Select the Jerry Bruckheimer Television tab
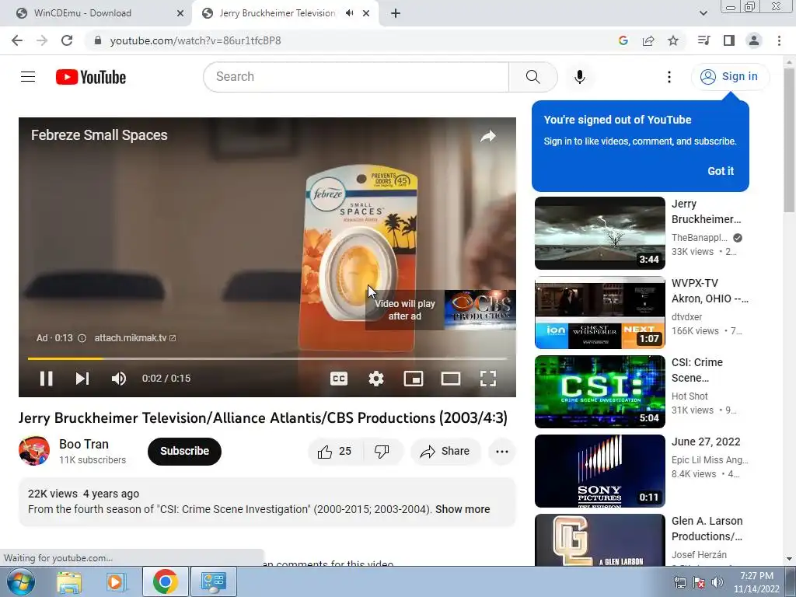 coord(278,13)
